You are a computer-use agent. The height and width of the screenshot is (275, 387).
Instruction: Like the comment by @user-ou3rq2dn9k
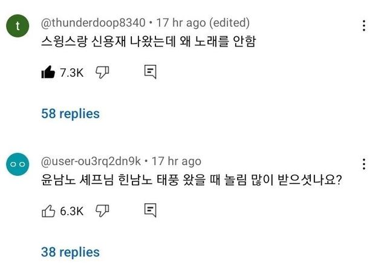(x=48, y=210)
